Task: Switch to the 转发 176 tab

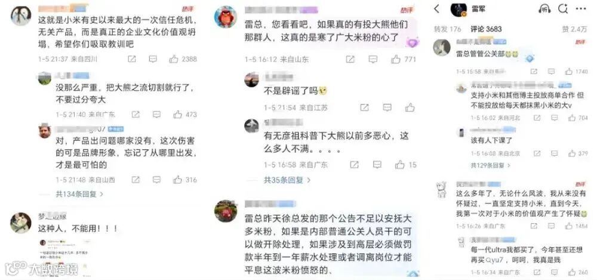Action: (x=447, y=29)
